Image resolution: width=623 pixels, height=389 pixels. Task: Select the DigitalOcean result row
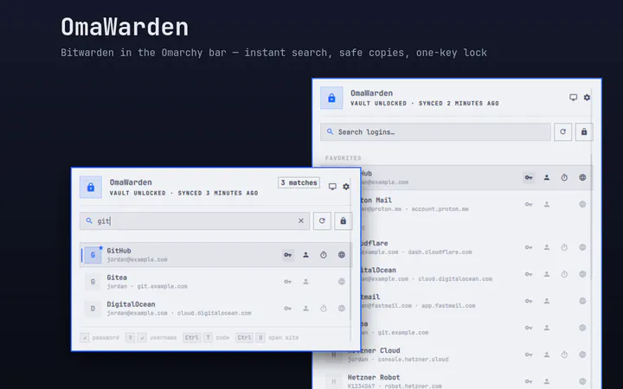pyautogui.click(x=215, y=309)
